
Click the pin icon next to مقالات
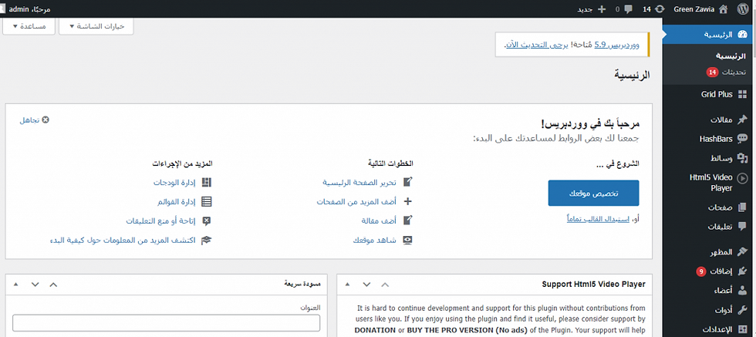tap(742, 120)
